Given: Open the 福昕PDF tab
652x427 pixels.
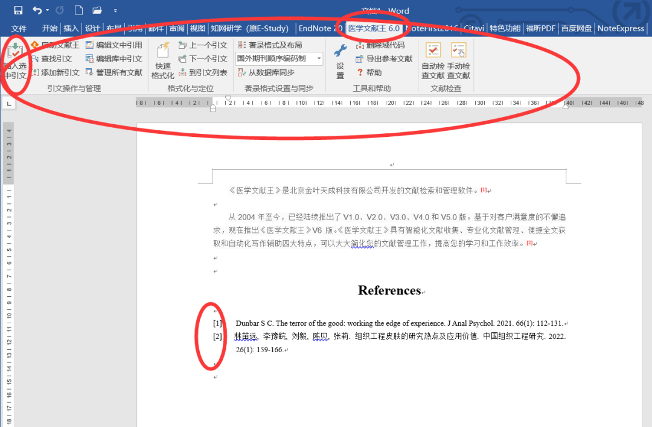Looking at the screenshot, I should coord(540,28).
